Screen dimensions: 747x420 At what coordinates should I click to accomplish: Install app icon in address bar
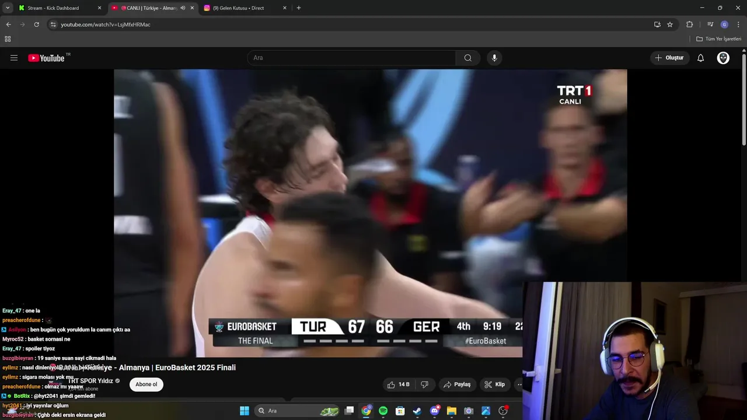[657, 24]
